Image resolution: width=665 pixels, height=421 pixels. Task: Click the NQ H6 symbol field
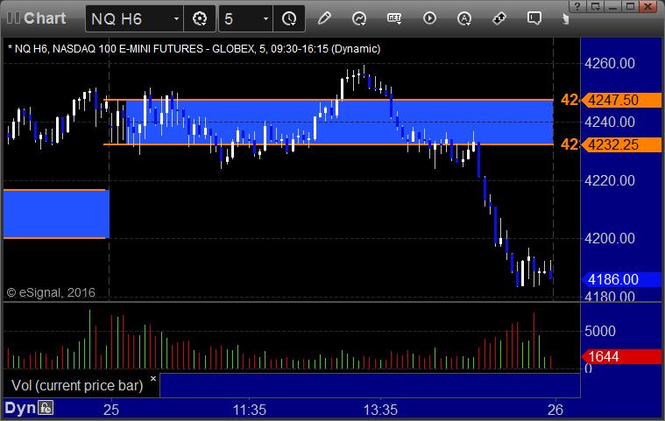click(134, 18)
